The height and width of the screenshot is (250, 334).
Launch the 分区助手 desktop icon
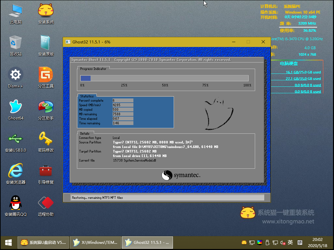click(45, 110)
